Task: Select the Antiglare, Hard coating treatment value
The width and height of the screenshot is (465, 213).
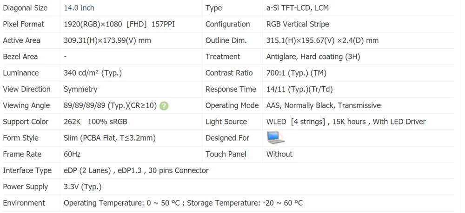Action: tap(313, 57)
